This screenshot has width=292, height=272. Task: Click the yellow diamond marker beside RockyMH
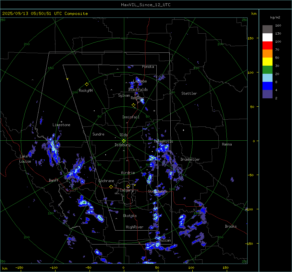(x=87, y=84)
